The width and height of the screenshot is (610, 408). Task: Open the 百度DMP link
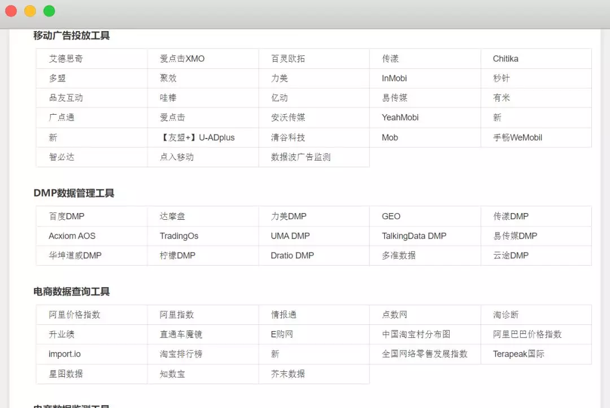(x=67, y=216)
